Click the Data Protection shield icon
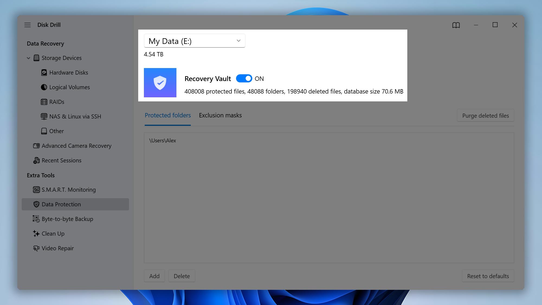Screen dimensions: 542x305 click(x=36, y=204)
